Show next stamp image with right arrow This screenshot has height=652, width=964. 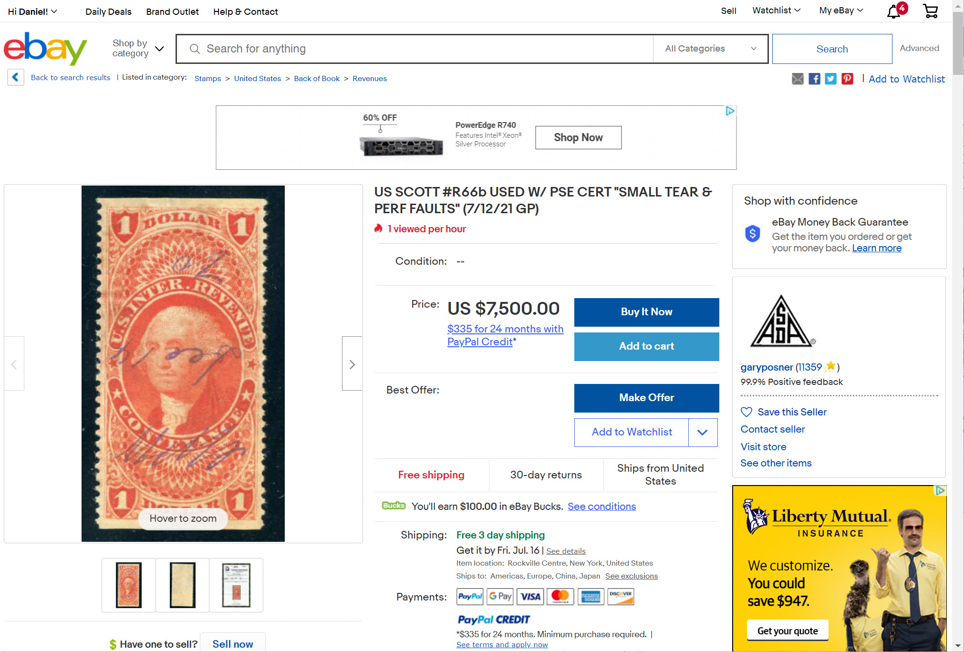[x=352, y=364]
